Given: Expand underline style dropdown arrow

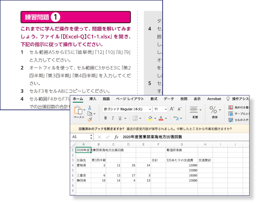Looking at the screenshot, I should pyautogui.click(x=126, y=118).
